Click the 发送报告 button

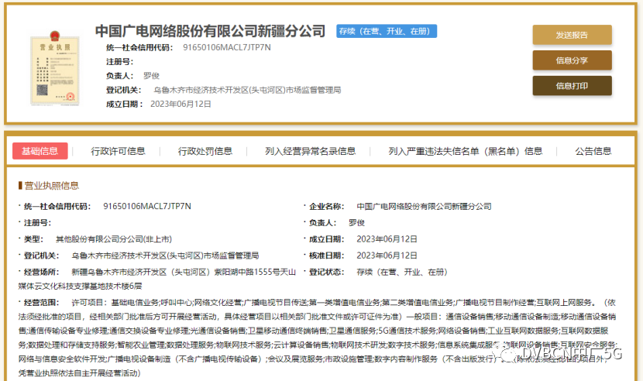(572, 35)
